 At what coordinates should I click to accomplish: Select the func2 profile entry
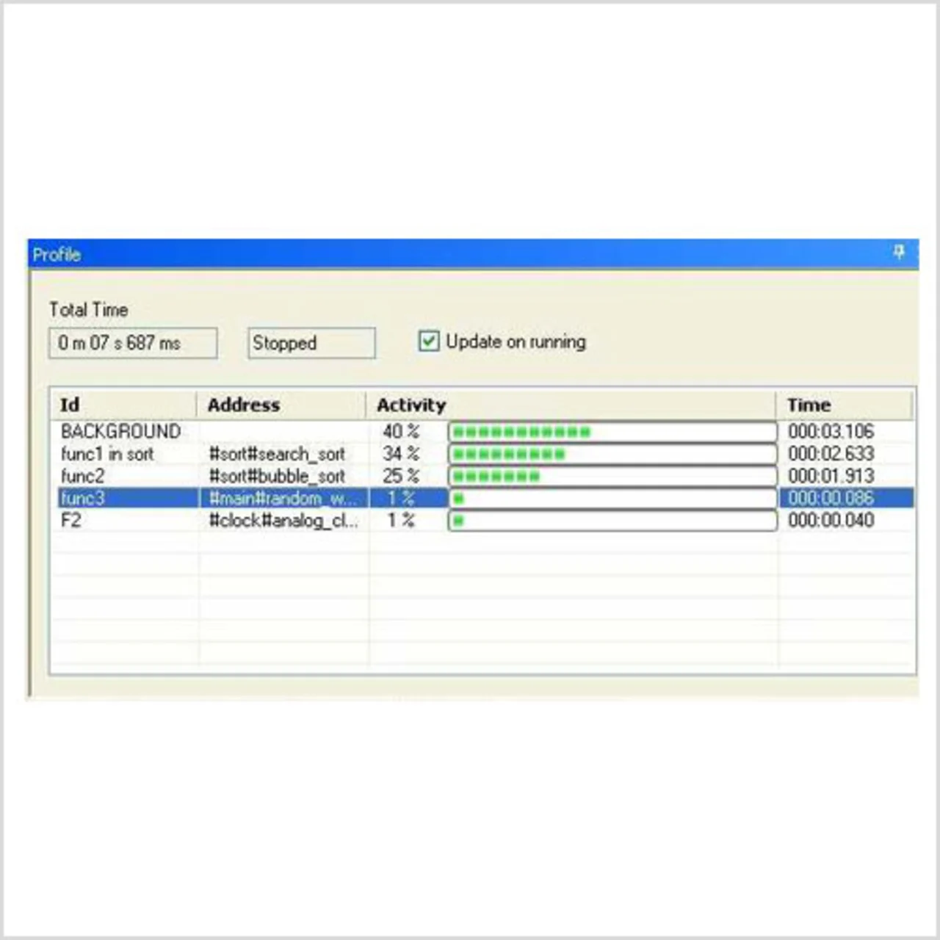(82, 476)
